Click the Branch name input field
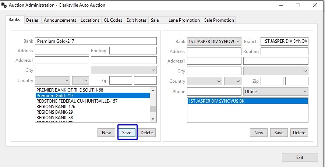 click(x=284, y=42)
